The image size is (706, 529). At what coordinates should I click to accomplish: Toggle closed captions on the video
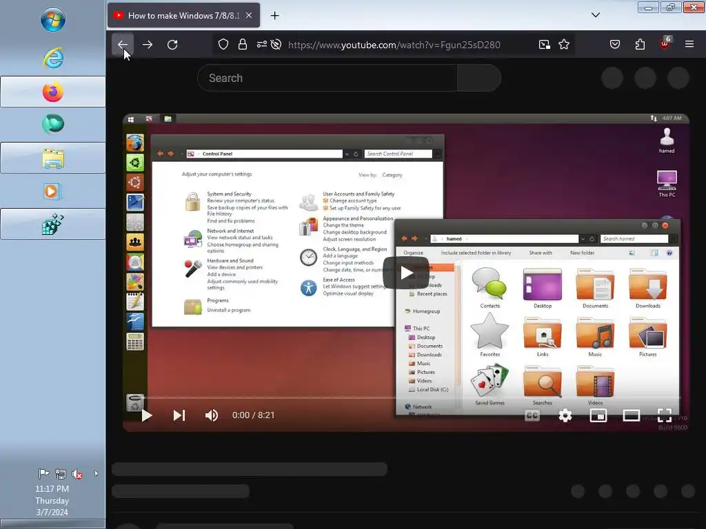532,415
